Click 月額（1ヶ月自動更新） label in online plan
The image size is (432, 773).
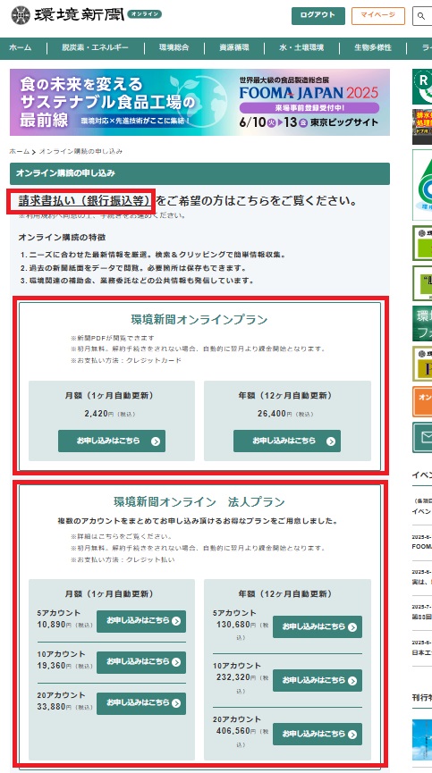pos(108,395)
